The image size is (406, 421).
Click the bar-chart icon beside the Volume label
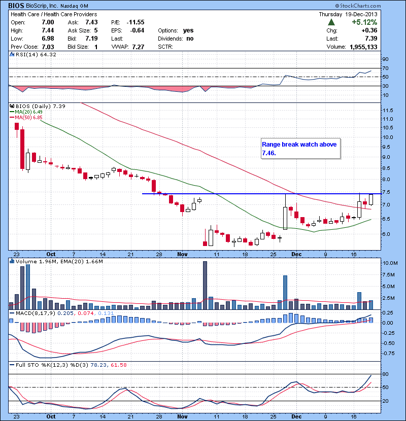[12, 261]
